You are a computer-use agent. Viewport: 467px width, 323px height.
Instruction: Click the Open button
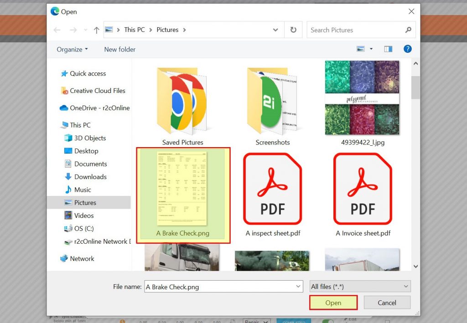[x=333, y=302]
